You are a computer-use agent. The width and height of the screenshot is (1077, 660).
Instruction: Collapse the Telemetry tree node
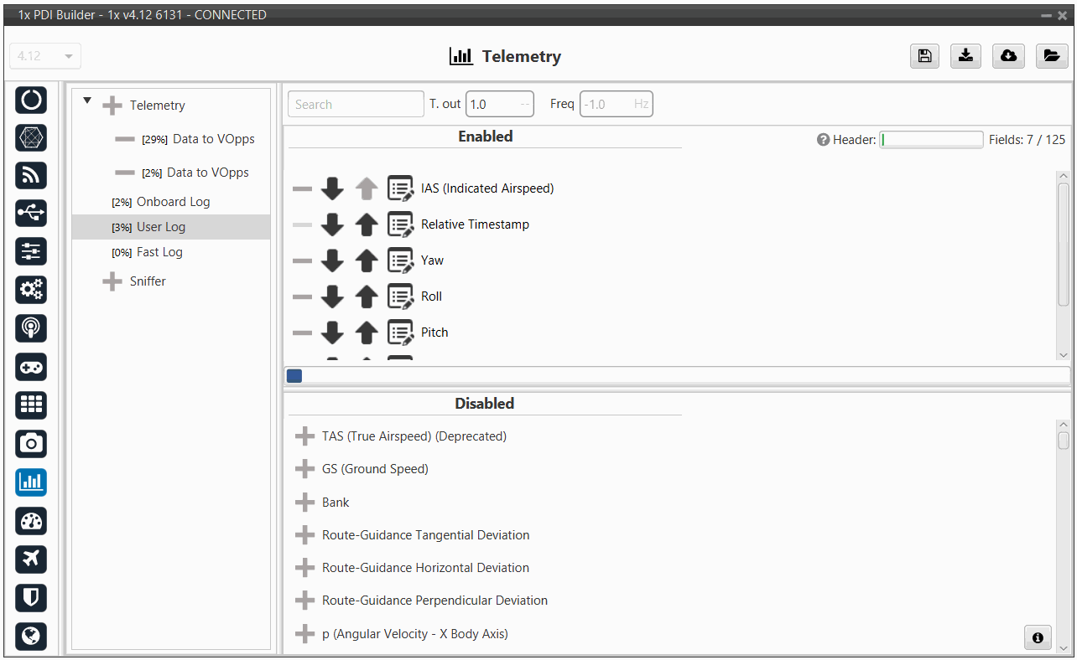pos(87,101)
